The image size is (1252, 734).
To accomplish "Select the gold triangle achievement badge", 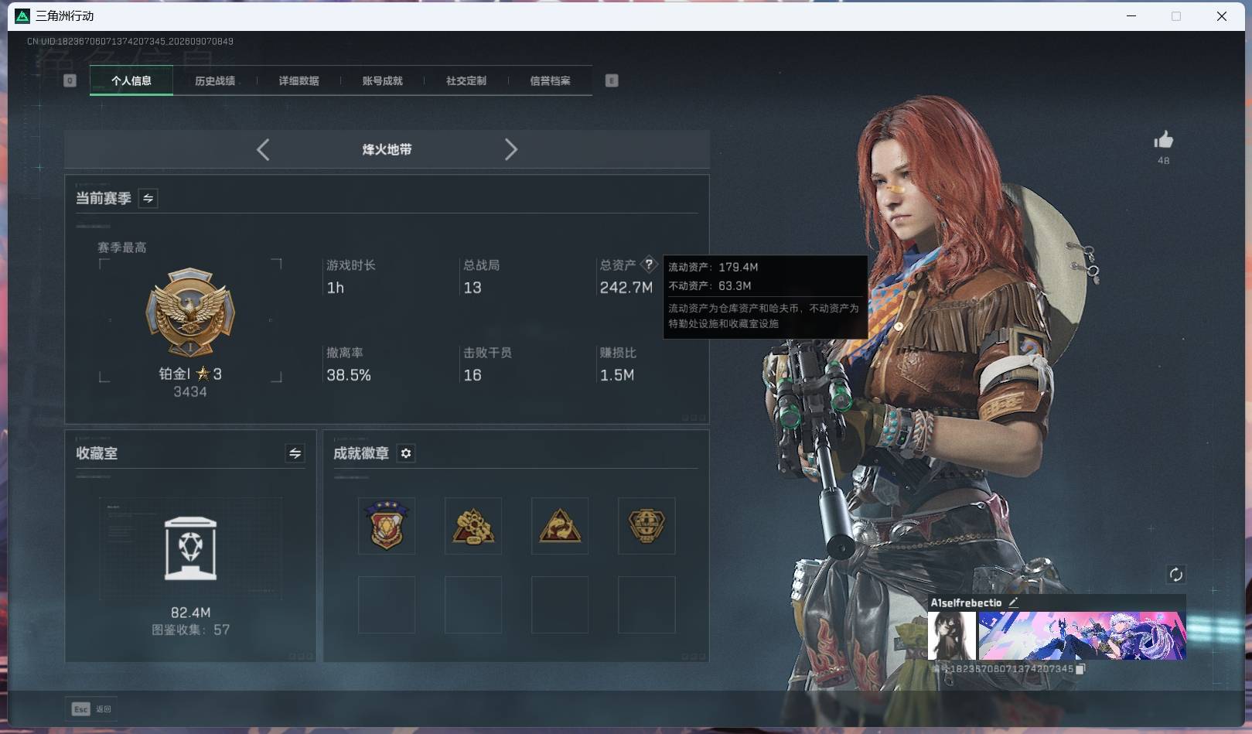I will [560, 526].
